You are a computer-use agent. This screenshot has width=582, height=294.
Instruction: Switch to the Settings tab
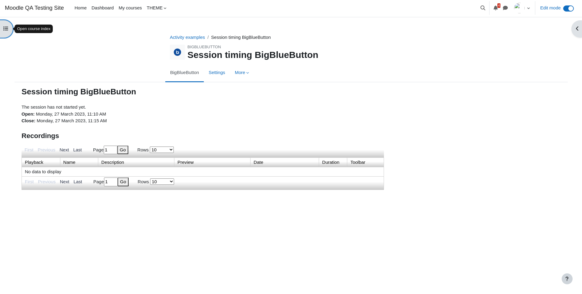(x=217, y=73)
